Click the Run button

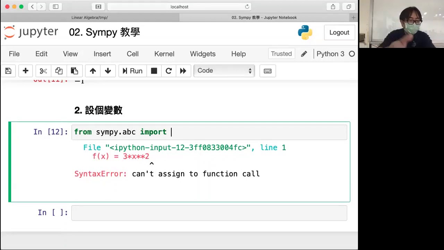click(133, 71)
